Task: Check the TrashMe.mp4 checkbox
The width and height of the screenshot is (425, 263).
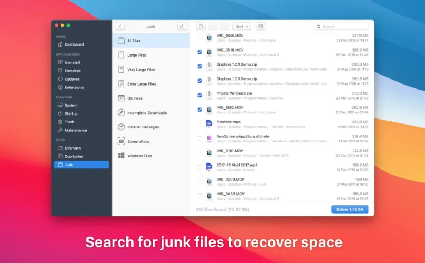Action: tap(199, 124)
